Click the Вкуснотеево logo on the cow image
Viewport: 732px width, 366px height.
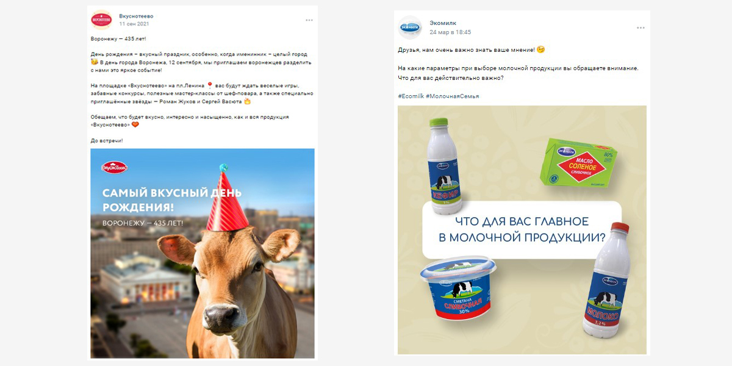coord(114,166)
